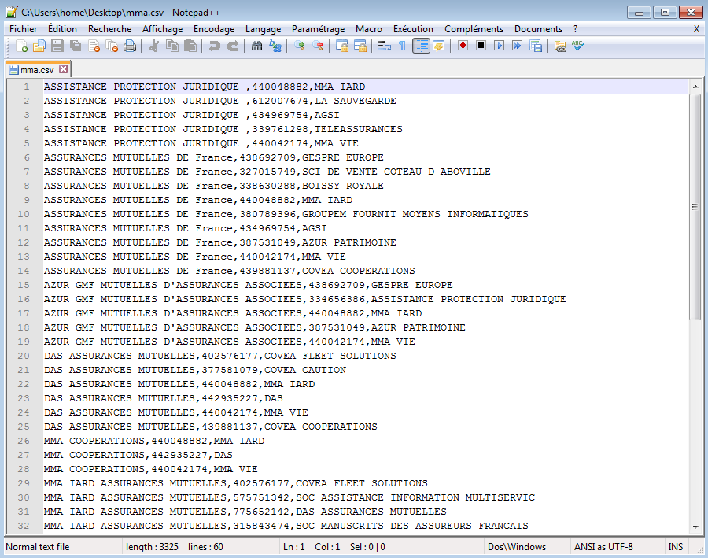
Task: Click line number 16 in the margin
Action: [x=24, y=299]
